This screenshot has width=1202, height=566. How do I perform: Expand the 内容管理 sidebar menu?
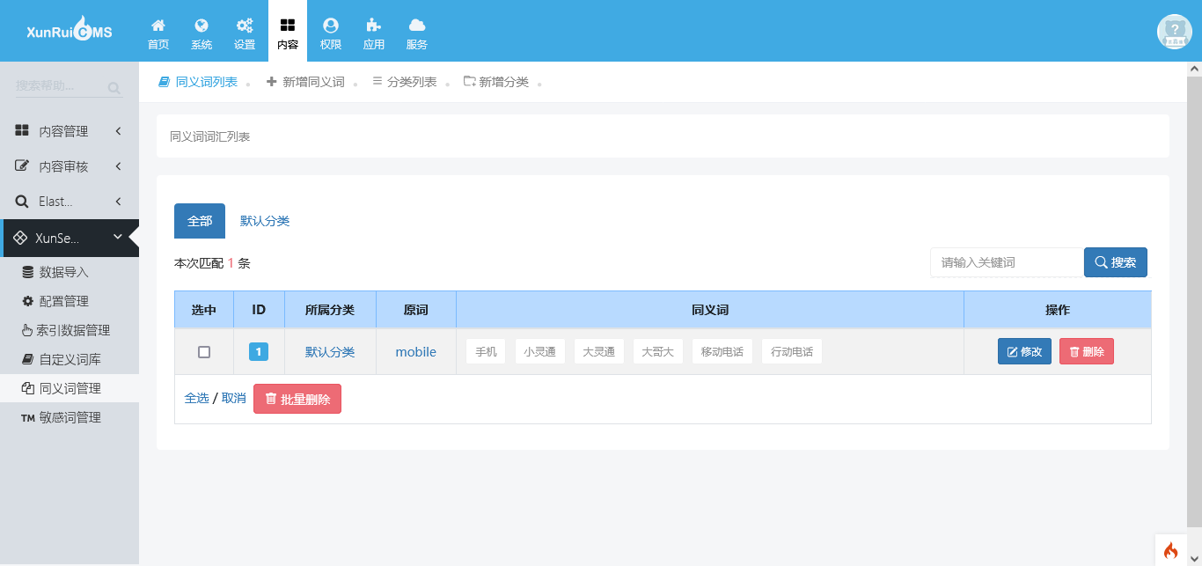click(70, 131)
